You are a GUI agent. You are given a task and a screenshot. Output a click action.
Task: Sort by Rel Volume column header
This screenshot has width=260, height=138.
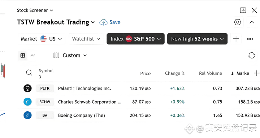(211, 73)
